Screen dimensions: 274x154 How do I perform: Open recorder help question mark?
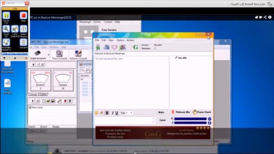(4, 58)
